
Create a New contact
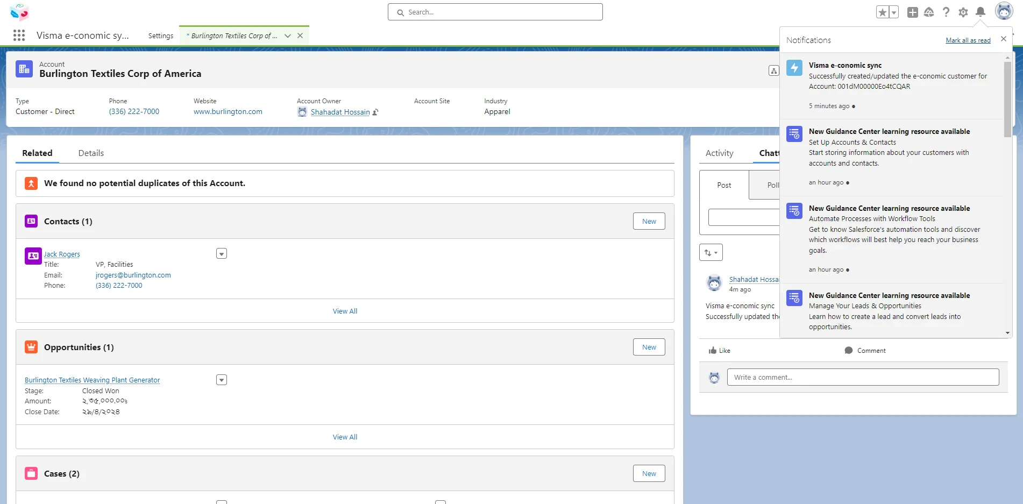tap(649, 221)
